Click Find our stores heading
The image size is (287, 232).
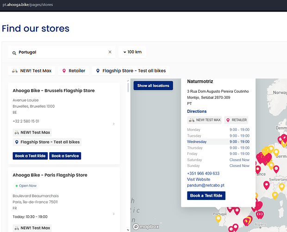[36, 28]
